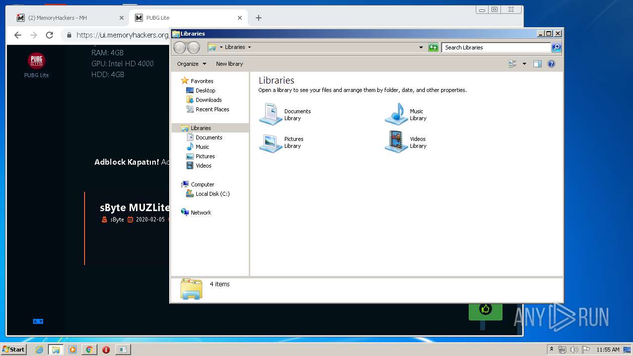Image resolution: width=633 pixels, height=356 pixels.
Task: Go forward in Libraries explorer window
Action: [x=193, y=47]
